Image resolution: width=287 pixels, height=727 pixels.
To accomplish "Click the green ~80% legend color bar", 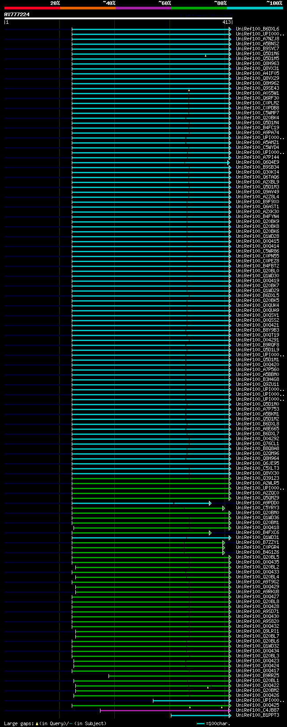I will [x=199, y=8].
